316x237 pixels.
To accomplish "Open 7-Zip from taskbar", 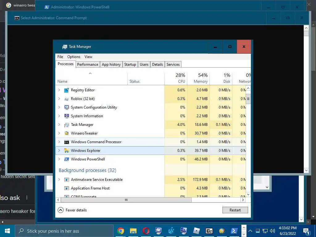I will (209, 231).
